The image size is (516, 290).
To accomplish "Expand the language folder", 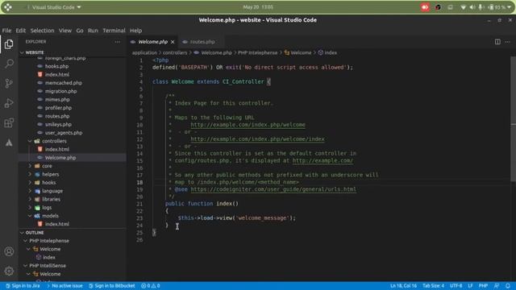I will (x=30, y=191).
